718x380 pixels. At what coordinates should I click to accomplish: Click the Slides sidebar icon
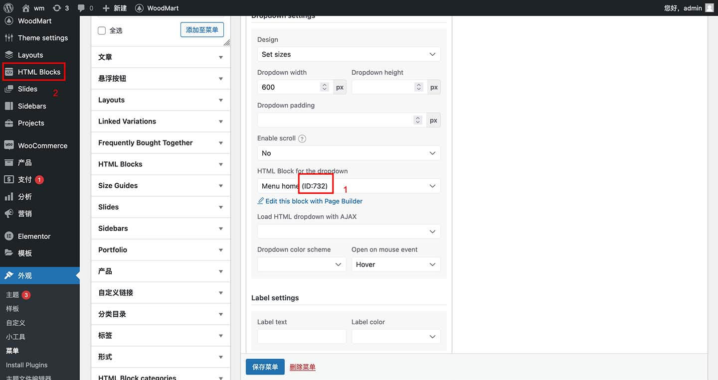coord(9,89)
